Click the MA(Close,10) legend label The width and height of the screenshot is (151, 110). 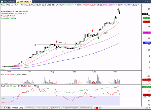click(x=68, y=5)
